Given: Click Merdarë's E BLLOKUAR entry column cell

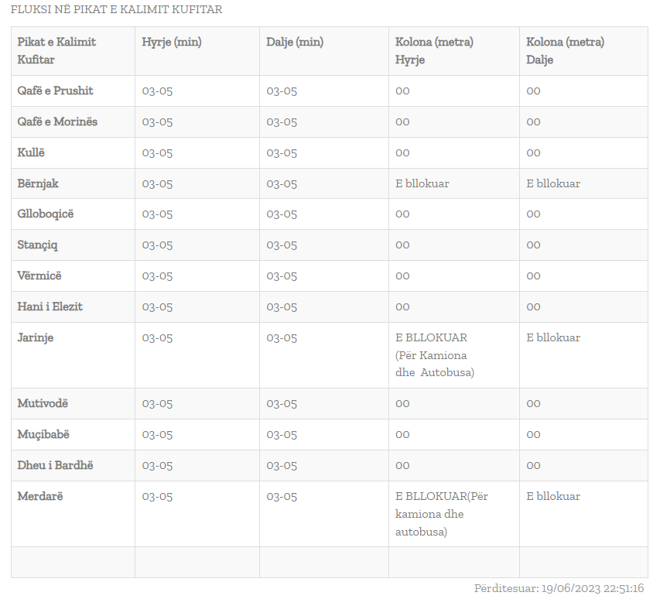Looking at the screenshot, I should point(441,513).
